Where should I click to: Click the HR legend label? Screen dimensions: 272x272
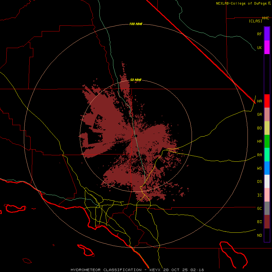tap(259, 141)
